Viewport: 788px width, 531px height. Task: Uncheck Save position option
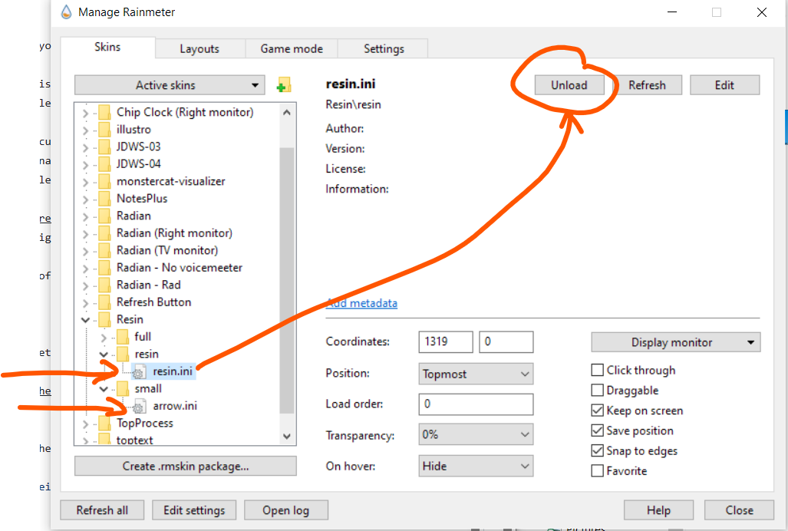point(597,430)
